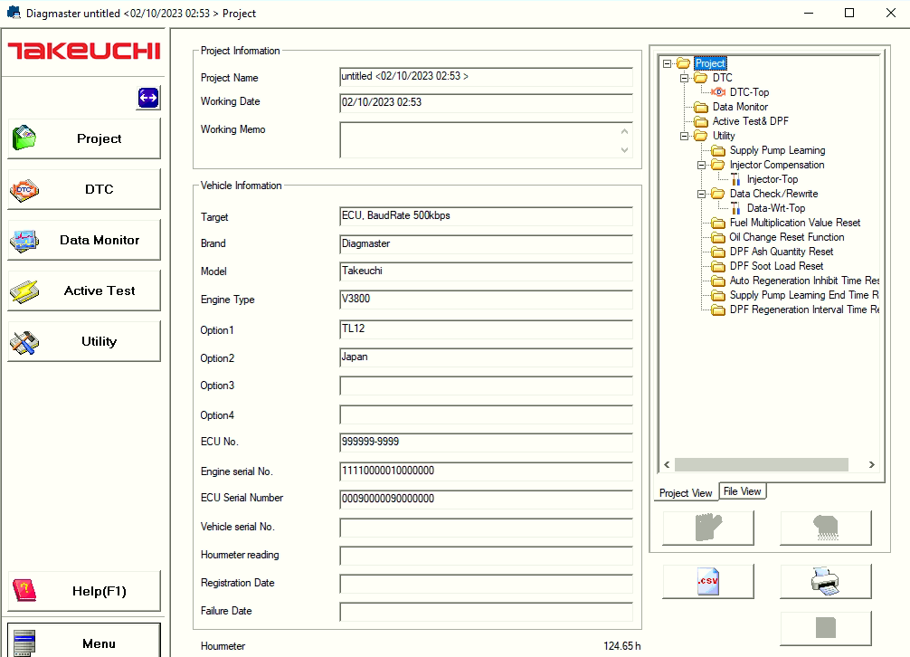This screenshot has height=657, width=910.
Task: Select Active Test& DPF tree item
Action: pos(751,121)
